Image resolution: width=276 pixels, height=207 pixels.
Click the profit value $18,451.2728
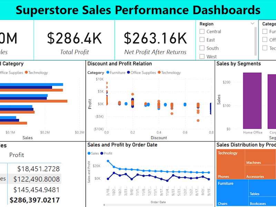[38, 169]
